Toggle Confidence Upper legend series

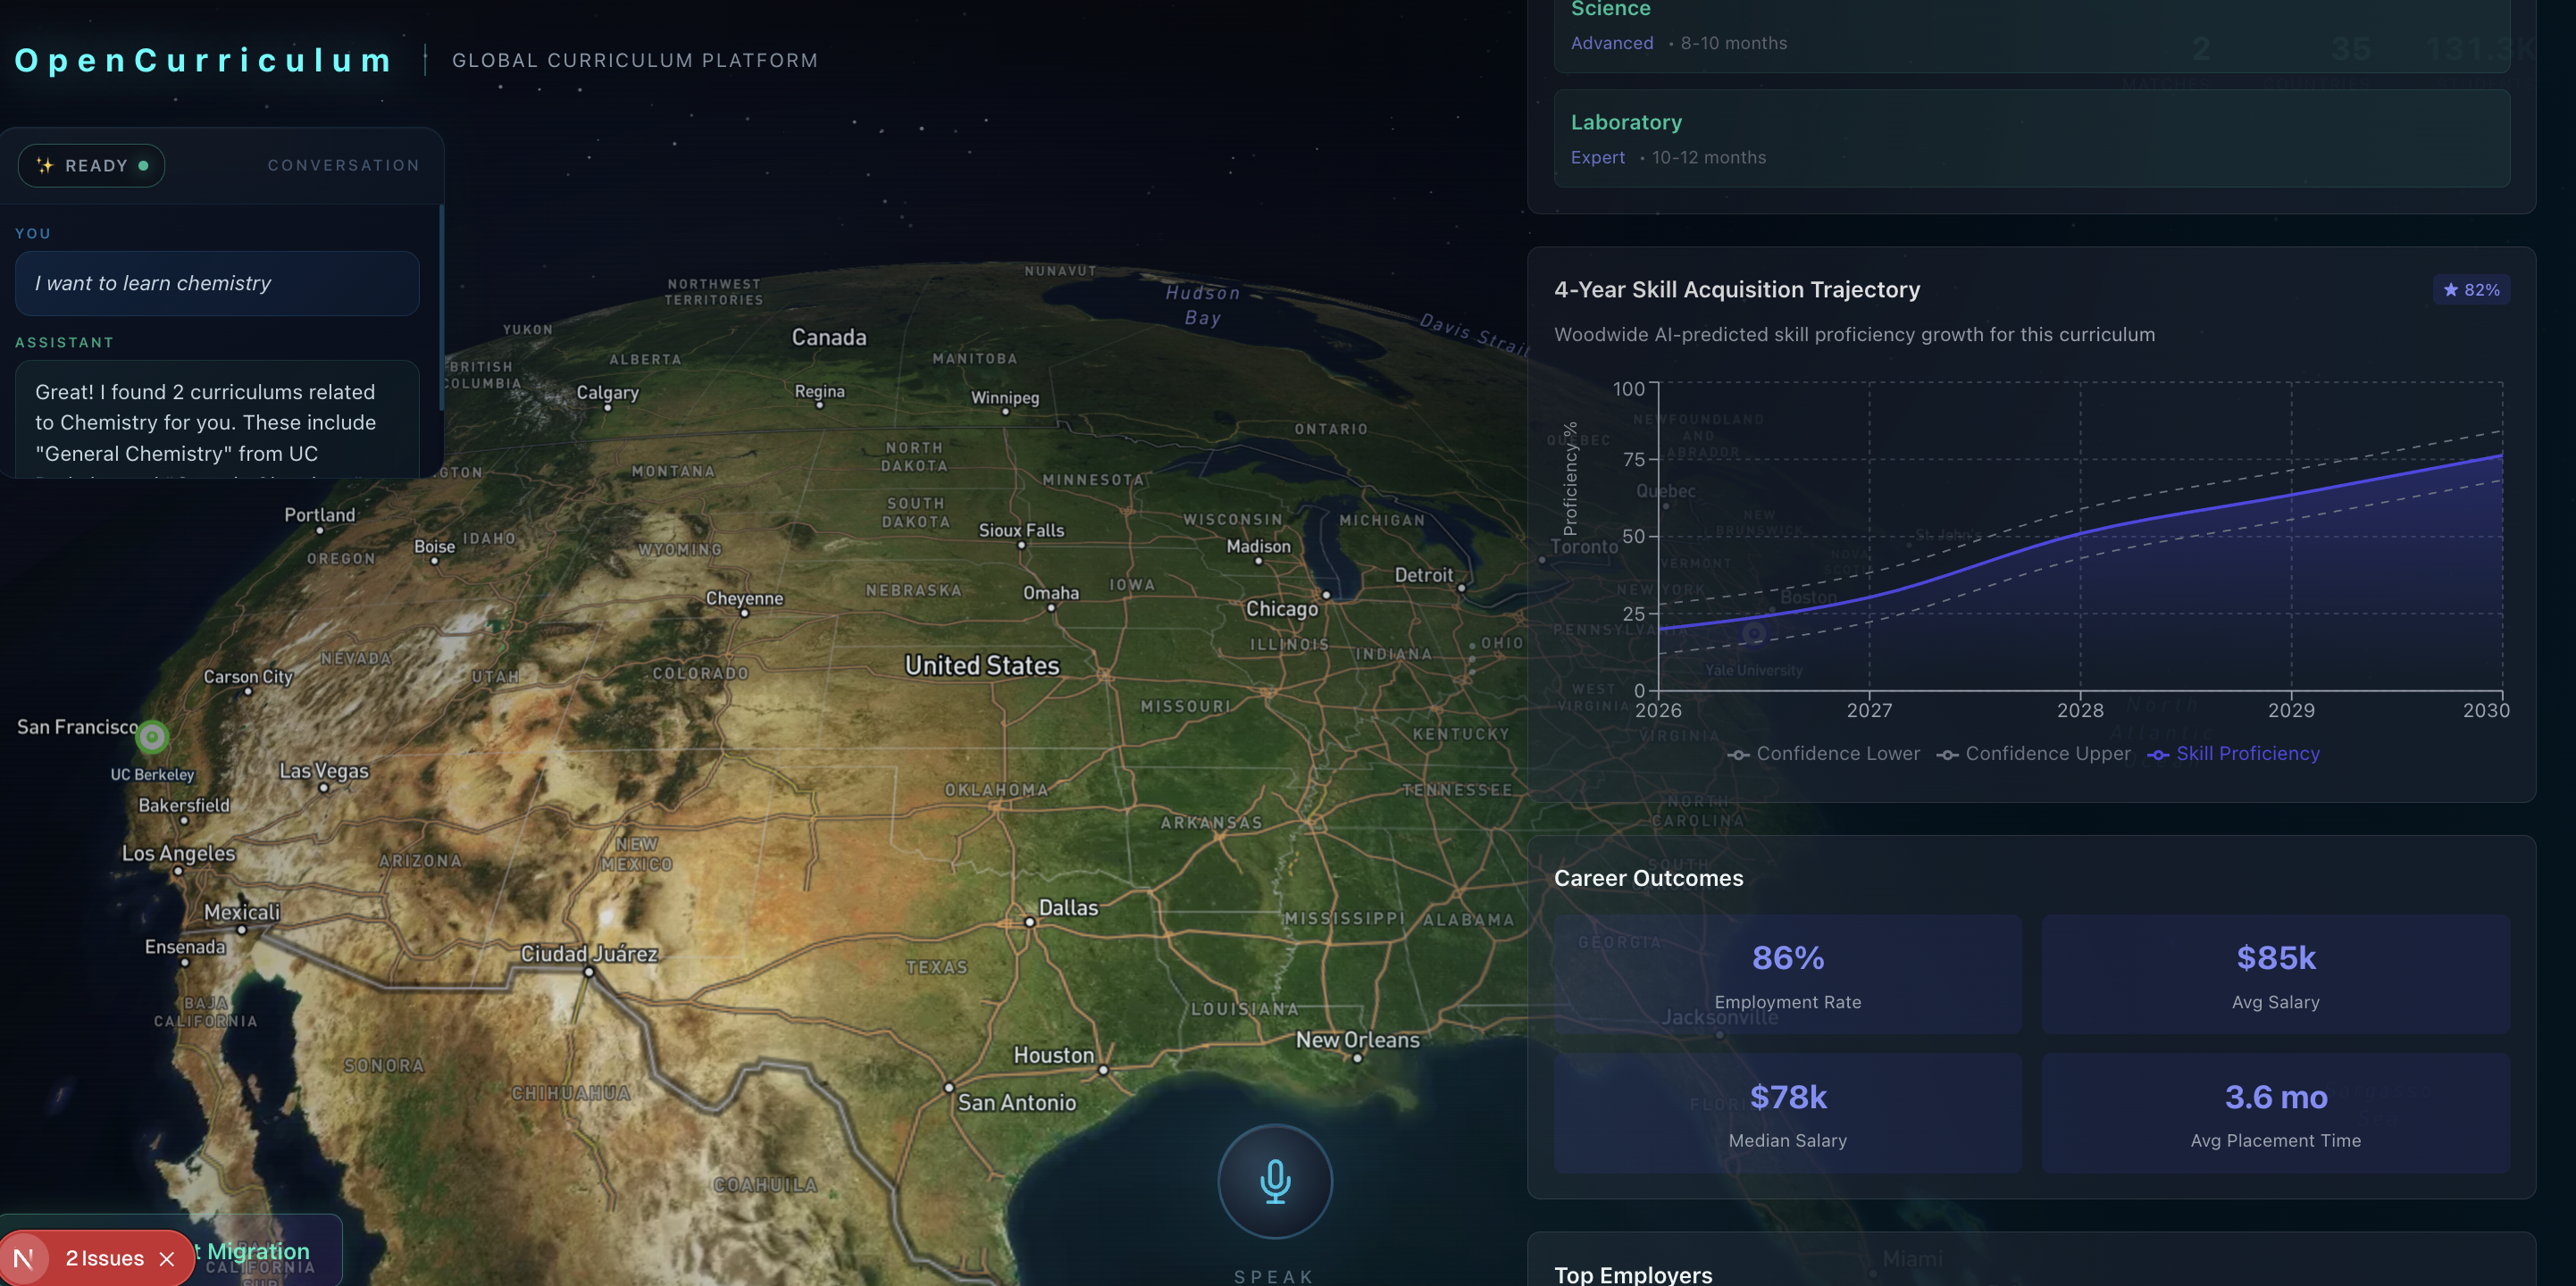click(2033, 754)
